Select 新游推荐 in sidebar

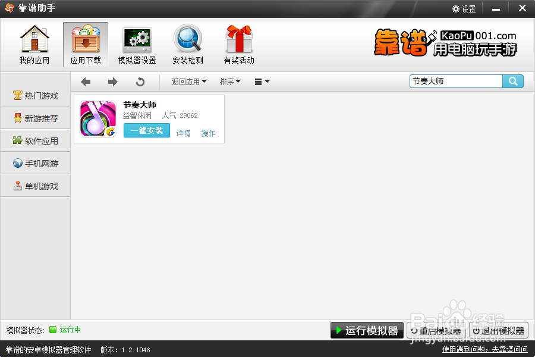36,118
